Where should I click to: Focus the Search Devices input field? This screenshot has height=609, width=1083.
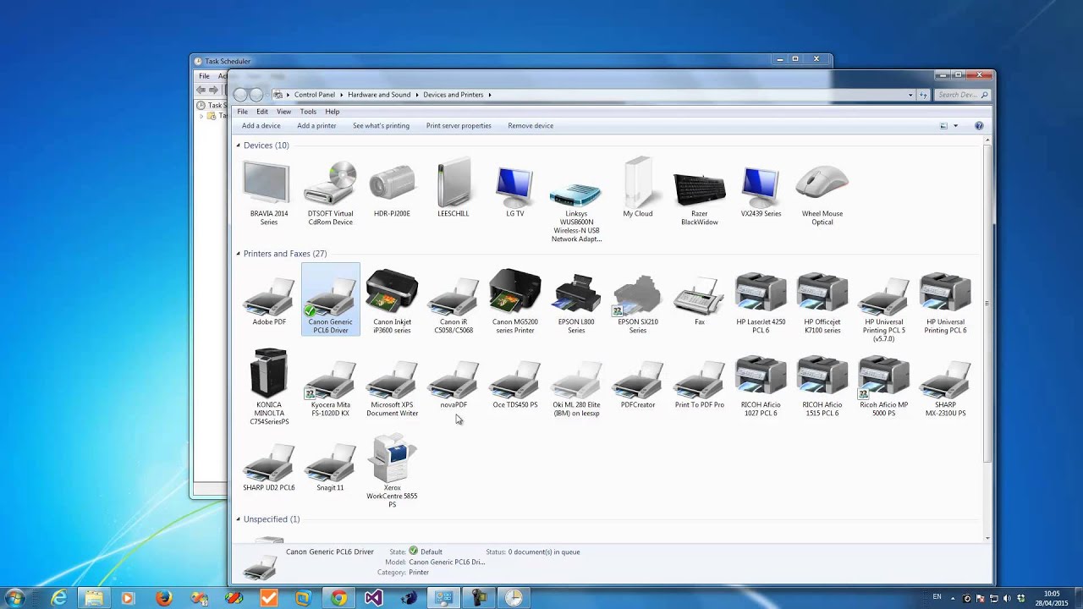tap(961, 95)
